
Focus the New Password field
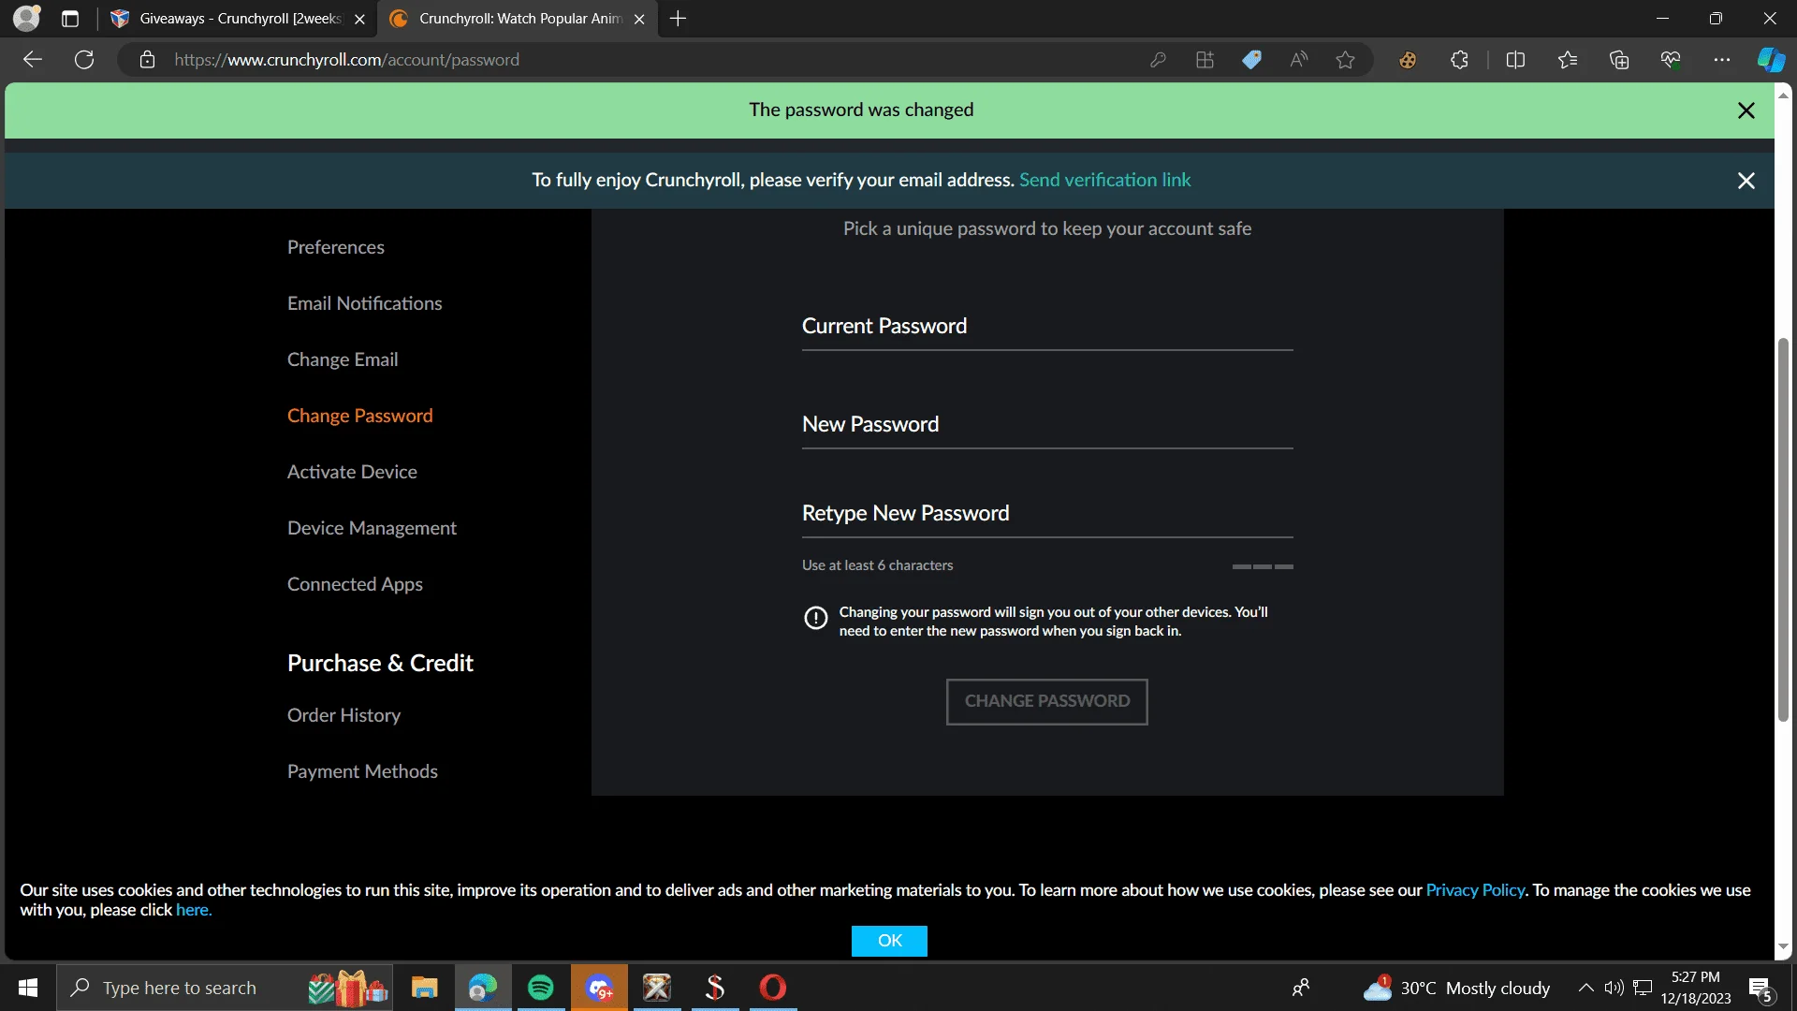tap(1047, 425)
